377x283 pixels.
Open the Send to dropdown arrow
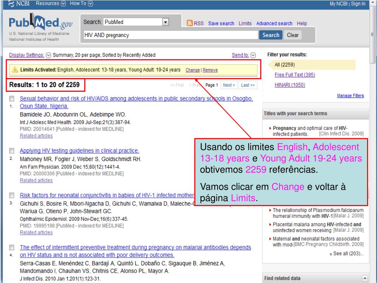(x=253, y=55)
